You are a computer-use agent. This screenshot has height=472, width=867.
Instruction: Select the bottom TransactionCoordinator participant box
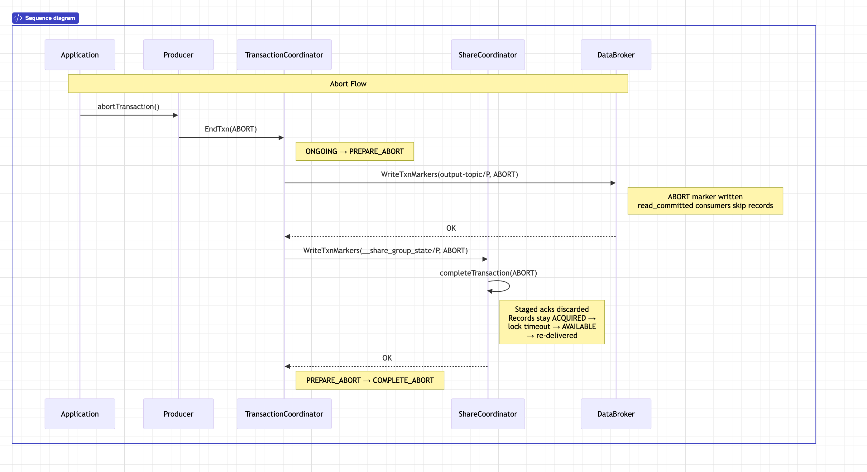pyautogui.click(x=284, y=414)
